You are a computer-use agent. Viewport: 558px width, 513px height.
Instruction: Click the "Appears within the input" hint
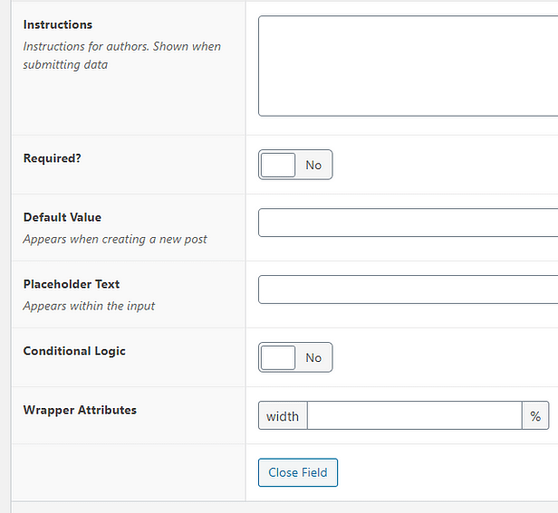[x=89, y=306]
